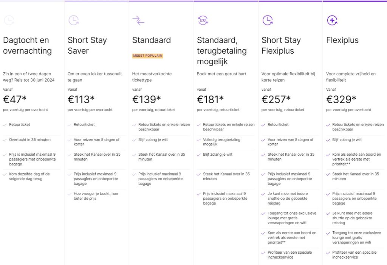Select the 'Short Stay Flexiplus' heading
The height and width of the screenshot is (265, 387).
(x=281, y=45)
